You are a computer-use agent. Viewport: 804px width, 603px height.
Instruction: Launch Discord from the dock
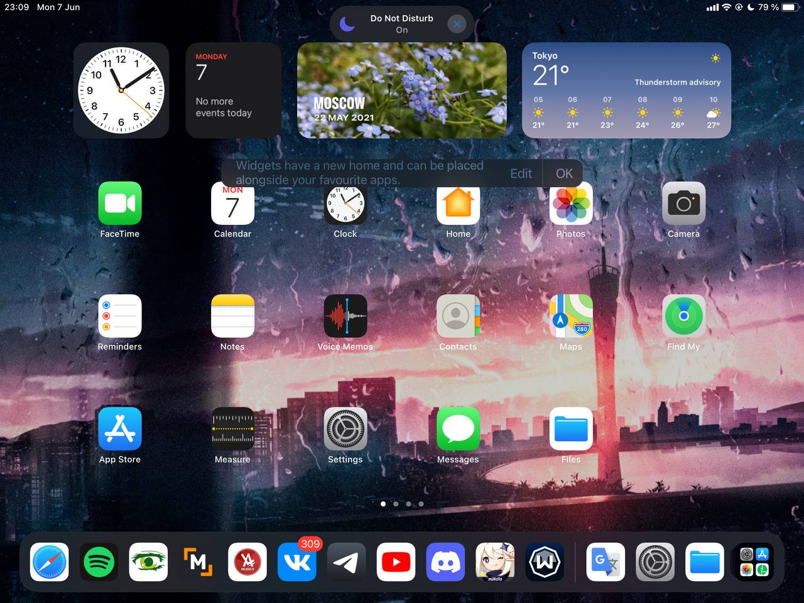pos(445,562)
